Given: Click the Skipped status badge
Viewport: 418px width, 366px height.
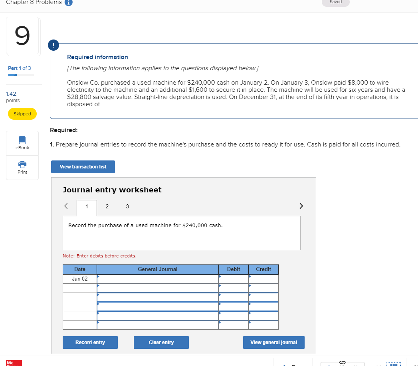Looking at the screenshot, I should click(22, 114).
